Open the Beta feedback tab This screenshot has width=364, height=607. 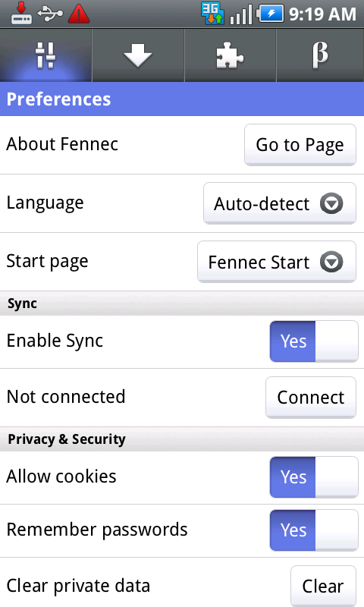[320, 55]
